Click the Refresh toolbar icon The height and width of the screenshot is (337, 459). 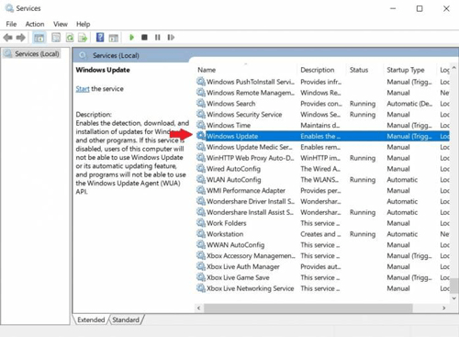[70, 38]
